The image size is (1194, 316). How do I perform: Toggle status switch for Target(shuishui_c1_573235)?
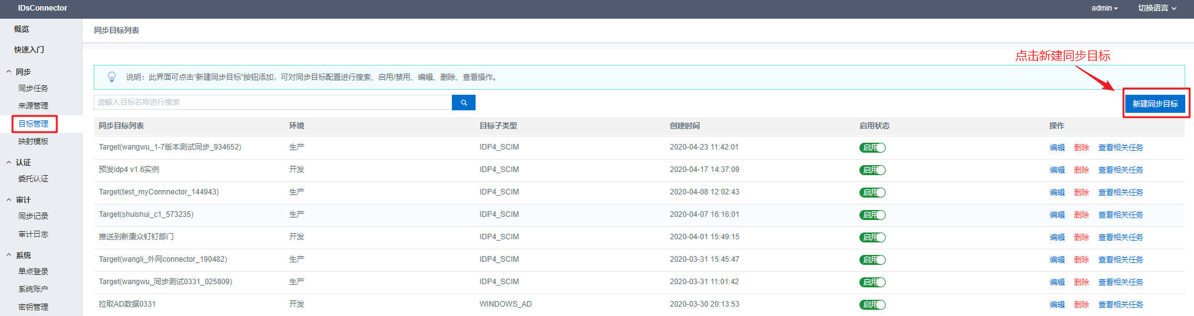(872, 215)
